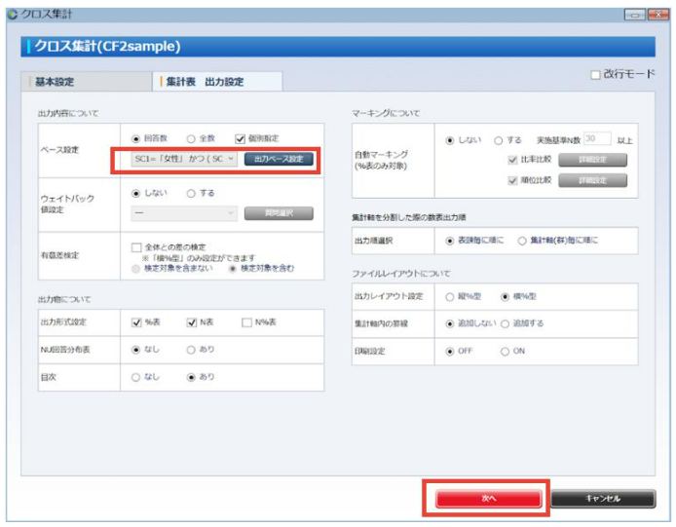The height and width of the screenshot is (527, 676).
Task: Click the 出力ベース設定 button
Action: click(279, 159)
